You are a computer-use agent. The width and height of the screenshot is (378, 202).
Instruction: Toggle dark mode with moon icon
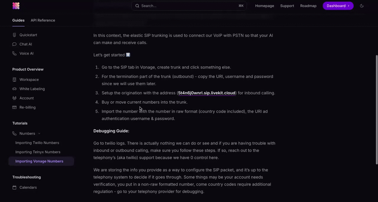(362, 6)
